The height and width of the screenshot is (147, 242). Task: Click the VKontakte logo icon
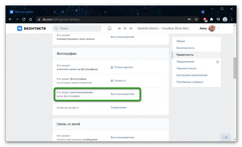[x=20, y=28]
